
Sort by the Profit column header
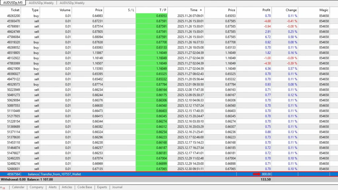pyautogui.click(x=266, y=10)
